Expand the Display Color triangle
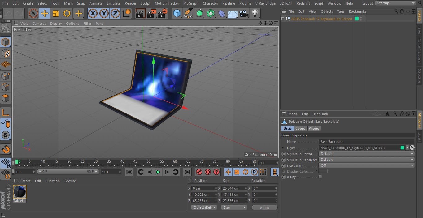Viewport: 423px width, 218px height. click(x=316, y=171)
